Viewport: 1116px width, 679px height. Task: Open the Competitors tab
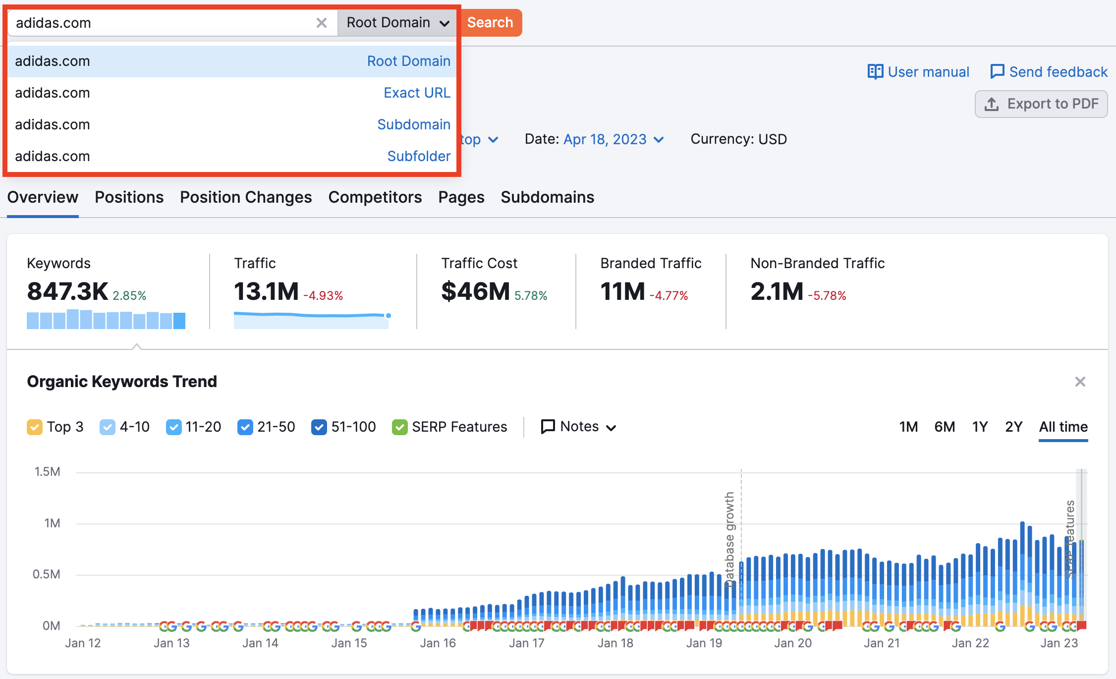[375, 197]
